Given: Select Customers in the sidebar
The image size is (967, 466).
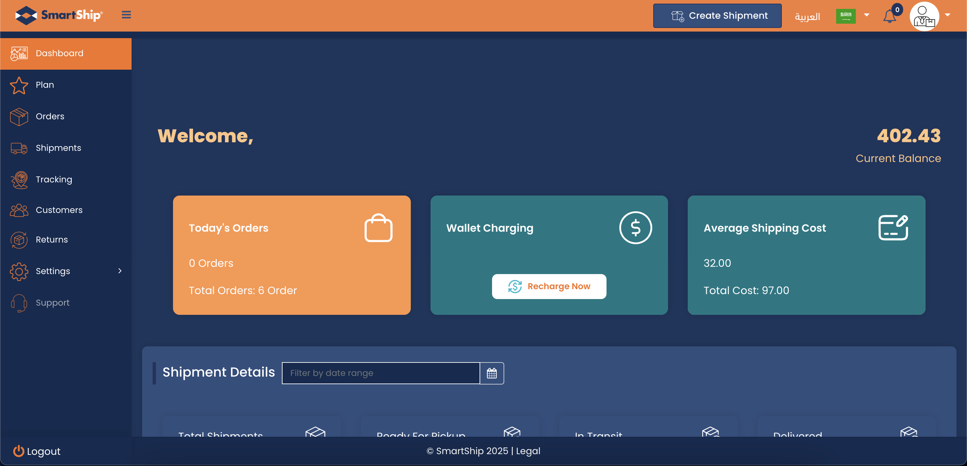Looking at the screenshot, I should click(x=66, y=210).
